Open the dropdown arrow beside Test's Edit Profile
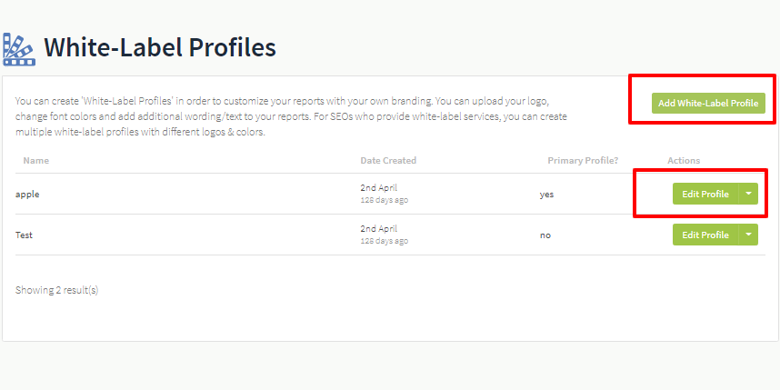Image resolution: width=780 pixels, height=390 pixels. coord(748,235)
